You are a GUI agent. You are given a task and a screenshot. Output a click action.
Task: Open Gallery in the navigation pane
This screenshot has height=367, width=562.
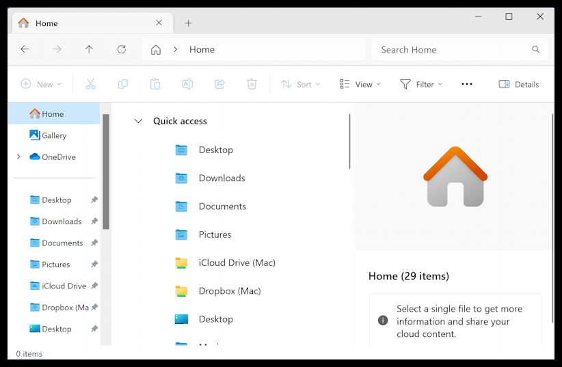click(x=54, y=135)
